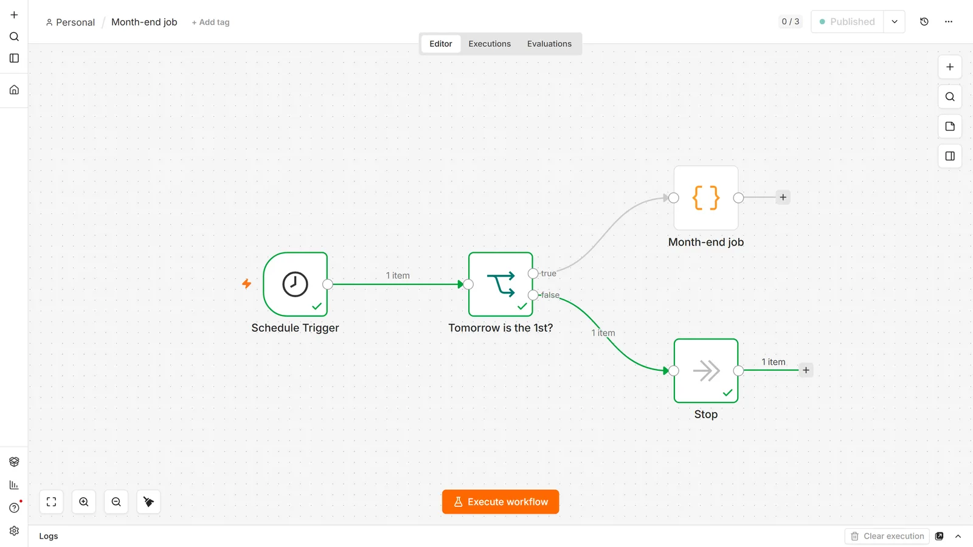This screenshot has height=547, width=973.
Task: Add a sticky note from right toolbar
Action: point(950,126)
